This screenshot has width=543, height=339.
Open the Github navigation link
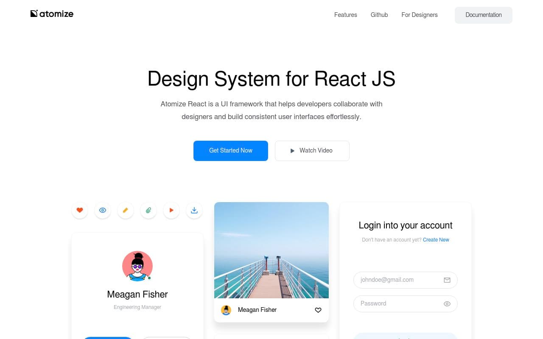click(379, 15)
